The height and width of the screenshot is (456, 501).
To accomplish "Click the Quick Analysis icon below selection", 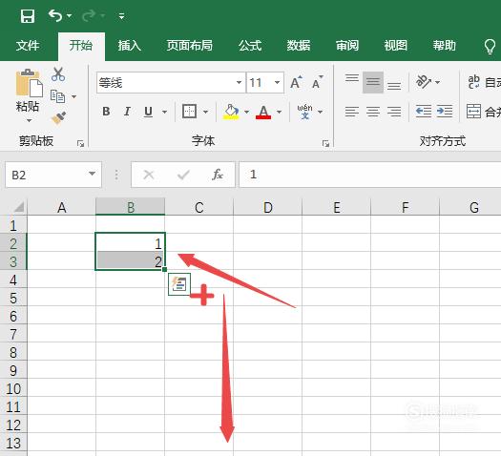I will (x=179, y=284).
